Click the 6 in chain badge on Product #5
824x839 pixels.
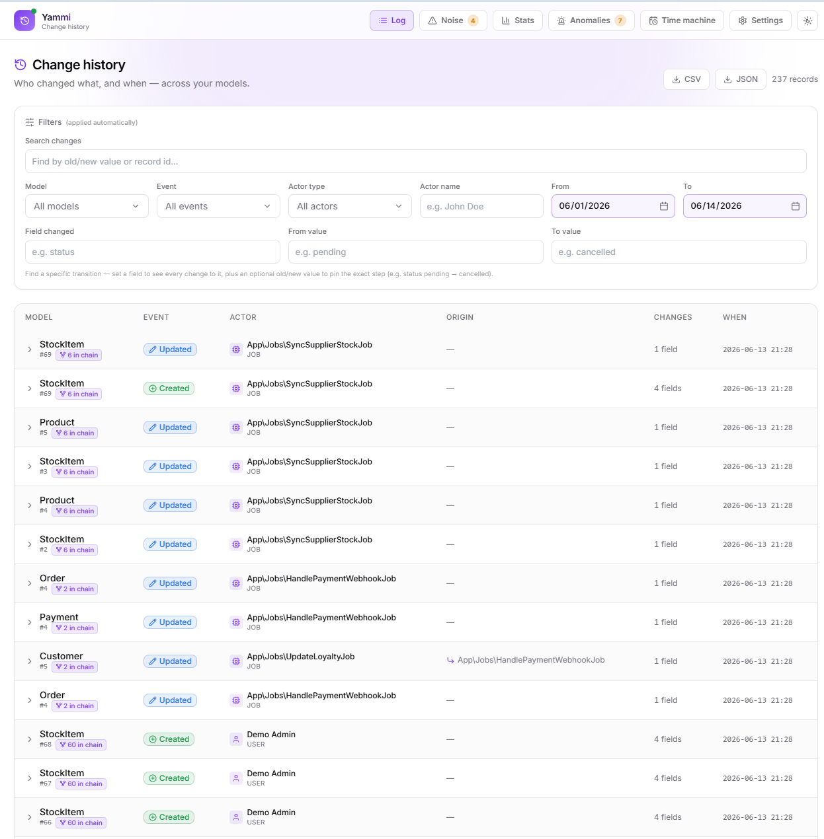tap(75, 433)
